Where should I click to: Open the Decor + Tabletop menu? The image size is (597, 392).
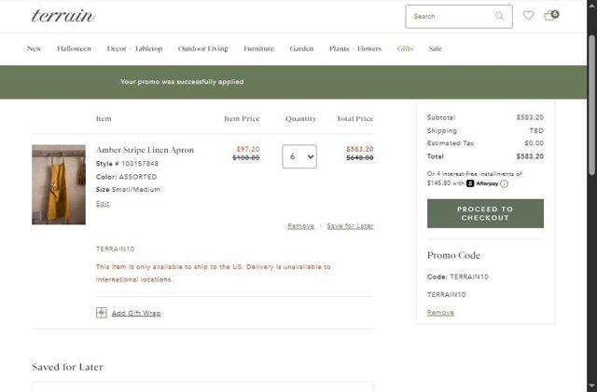(x=134, y=48)
